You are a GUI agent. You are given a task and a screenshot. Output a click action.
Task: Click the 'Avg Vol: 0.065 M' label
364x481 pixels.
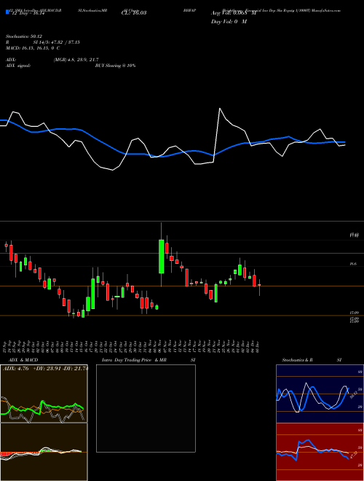234,13
